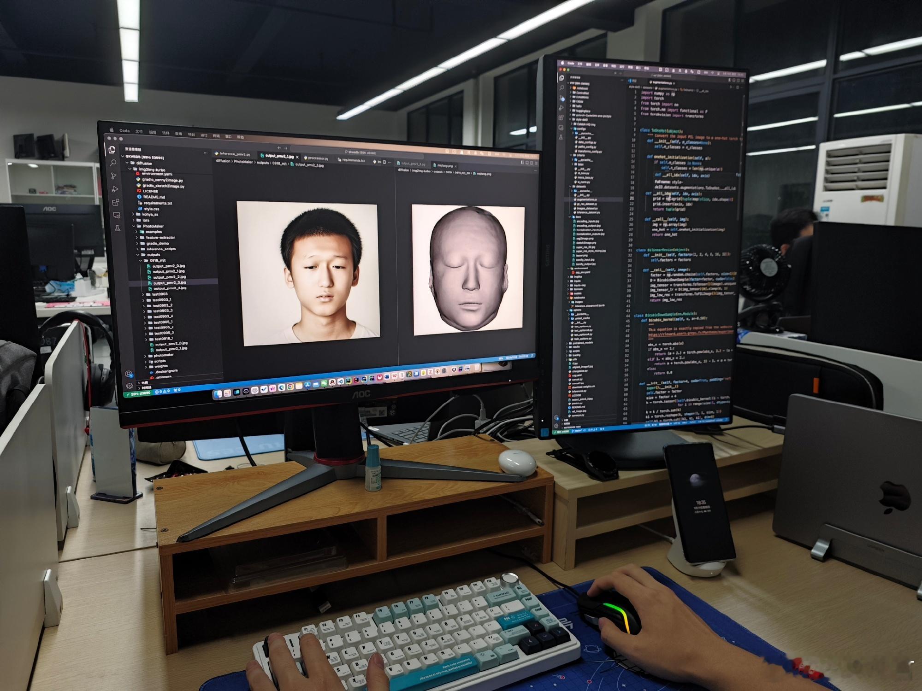Open Extensions icon on right monitor VS Code

[561, 117]
